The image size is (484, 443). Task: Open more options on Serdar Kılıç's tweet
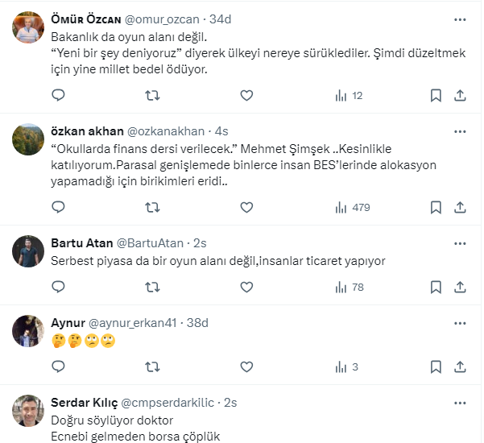pyautogui.click(x=460, y=402)
